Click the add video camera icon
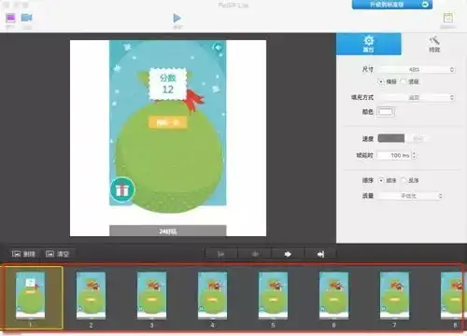 [27, 18]
